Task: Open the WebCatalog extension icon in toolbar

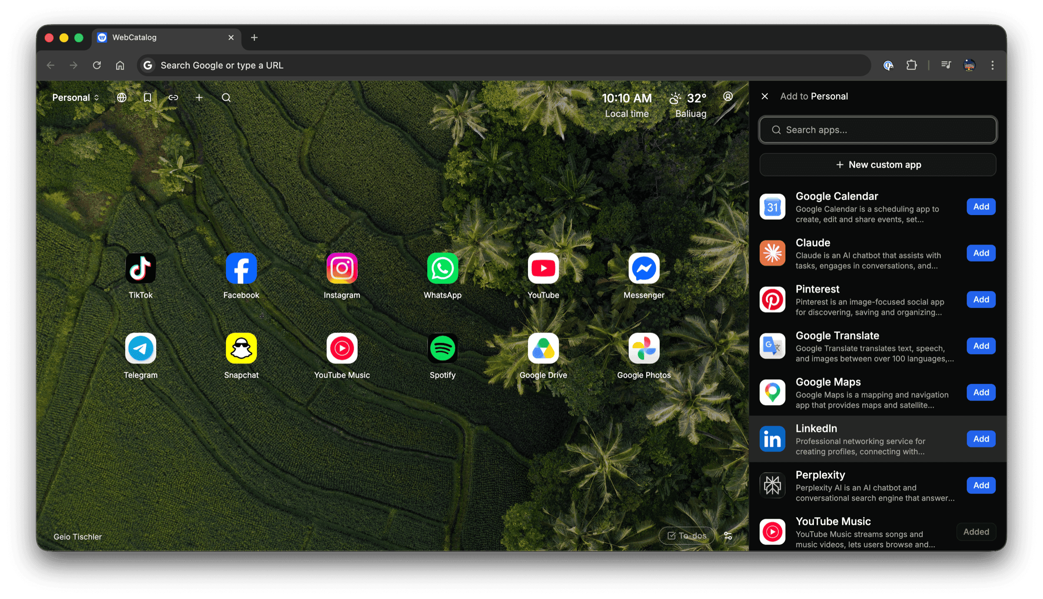Action: coord(888,65)
